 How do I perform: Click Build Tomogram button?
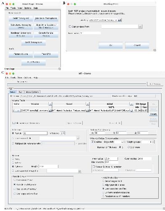[x=21, y=18]
